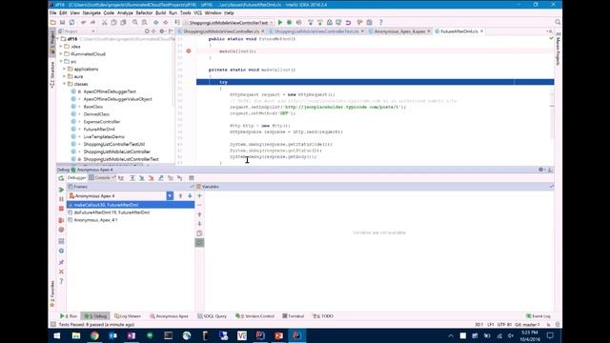Click Step Out icon in debugger toolbar
The height and width of the screenshot is (343, 610).
(161, 178)
